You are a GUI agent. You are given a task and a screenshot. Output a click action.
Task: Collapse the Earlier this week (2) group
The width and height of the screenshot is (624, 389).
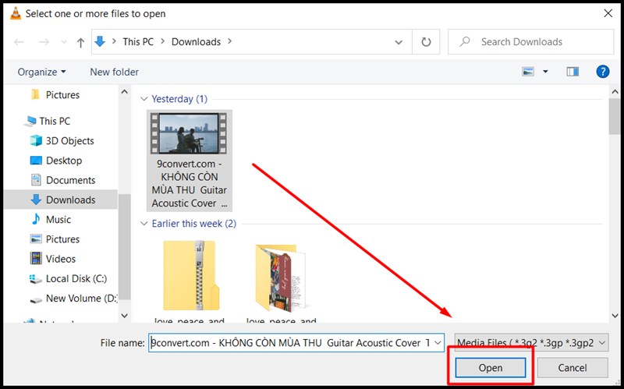click(144, 224)
